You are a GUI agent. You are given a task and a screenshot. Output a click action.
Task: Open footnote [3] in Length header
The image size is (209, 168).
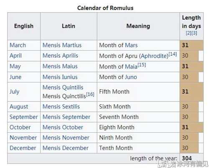coord(194,33)
